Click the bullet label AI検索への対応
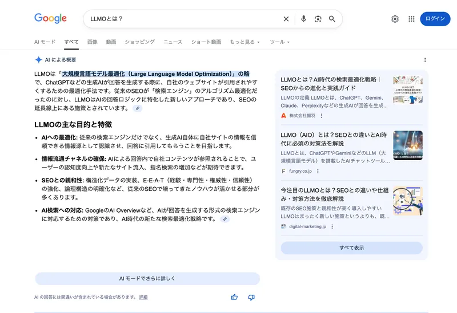457x313 pixels. tap(62, 210)
